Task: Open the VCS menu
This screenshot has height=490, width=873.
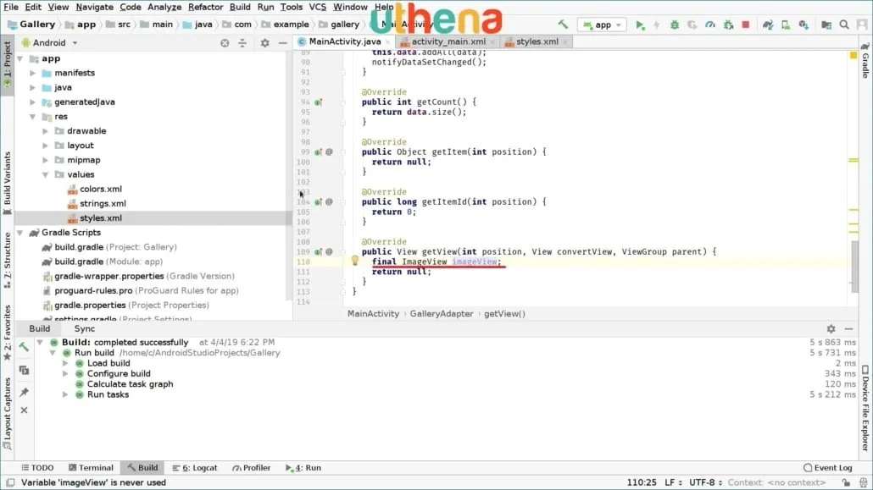Action: (x=317, y=8)
